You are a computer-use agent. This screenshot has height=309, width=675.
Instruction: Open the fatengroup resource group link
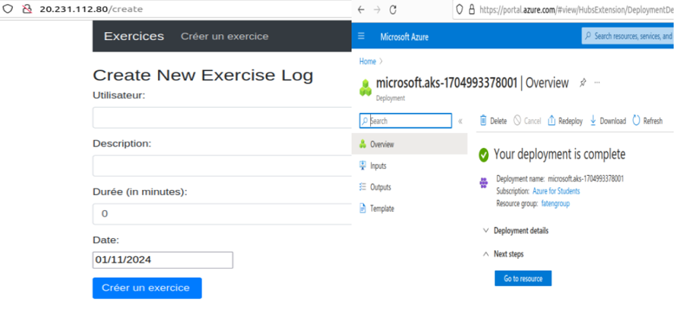(555, 203)
